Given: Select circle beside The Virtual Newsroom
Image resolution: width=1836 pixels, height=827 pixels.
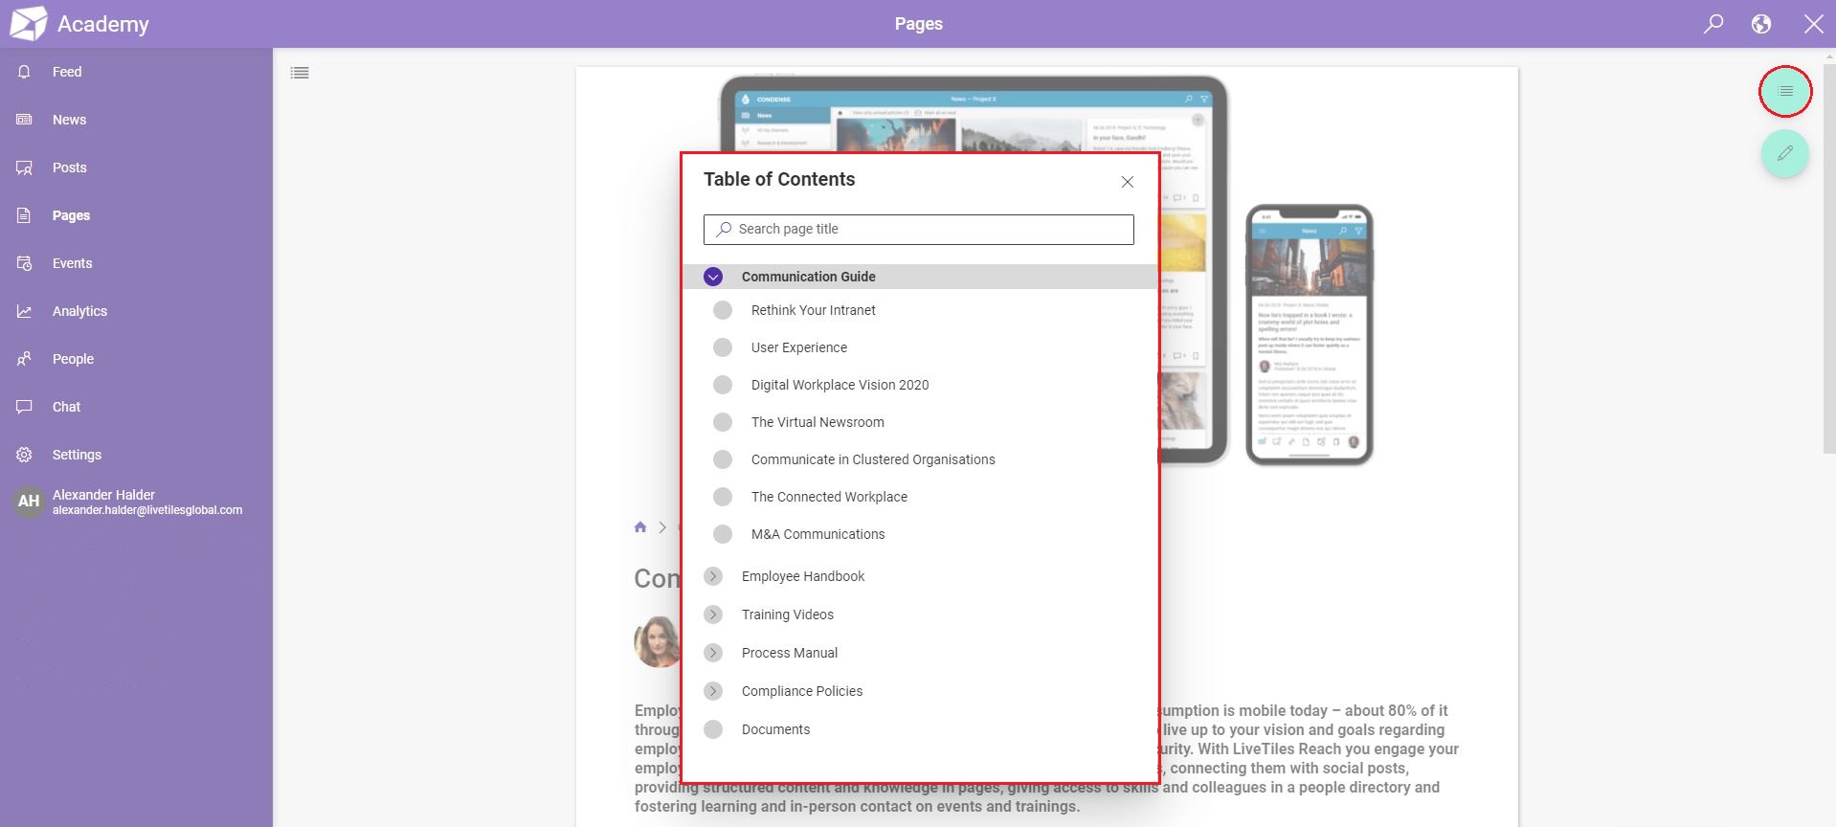Looking at the screenshot, I should 723,422.
